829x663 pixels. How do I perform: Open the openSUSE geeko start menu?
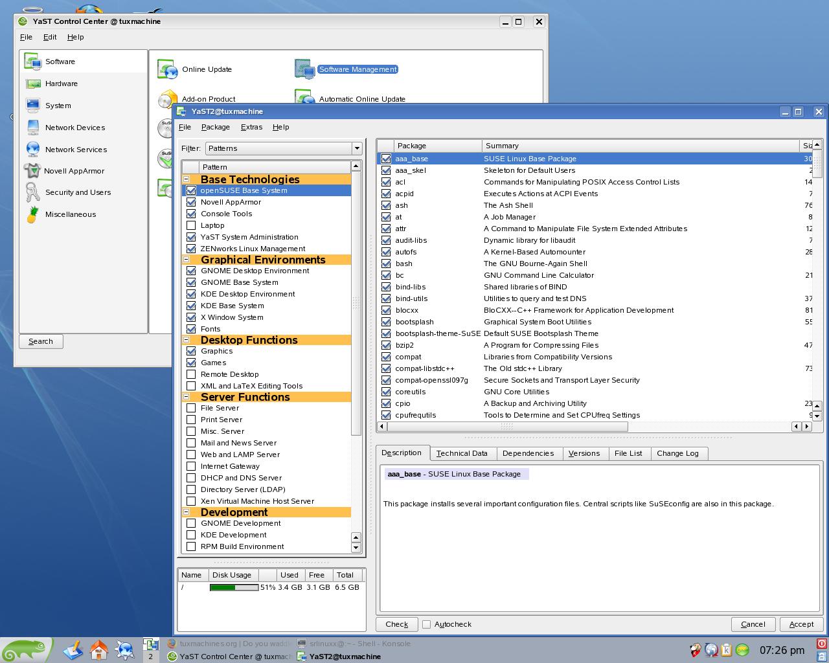coord(26,650)
